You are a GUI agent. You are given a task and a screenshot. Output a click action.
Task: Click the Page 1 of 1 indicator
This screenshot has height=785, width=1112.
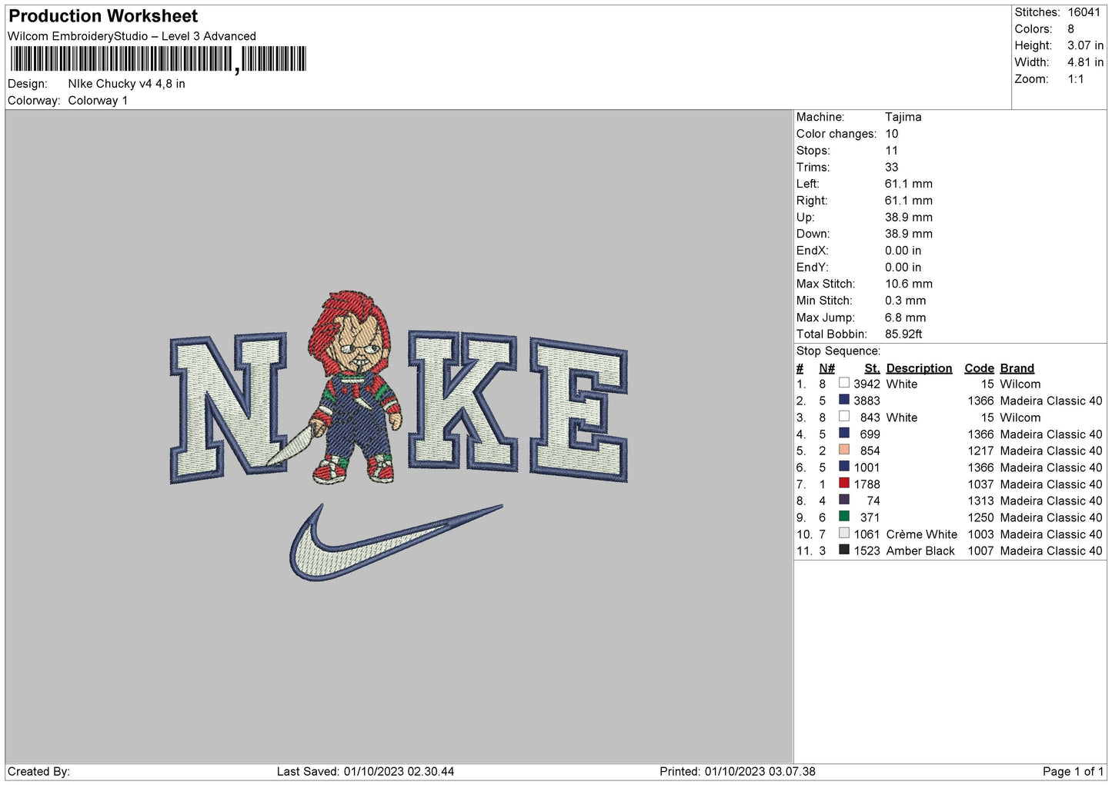(x=1073, y=771)
